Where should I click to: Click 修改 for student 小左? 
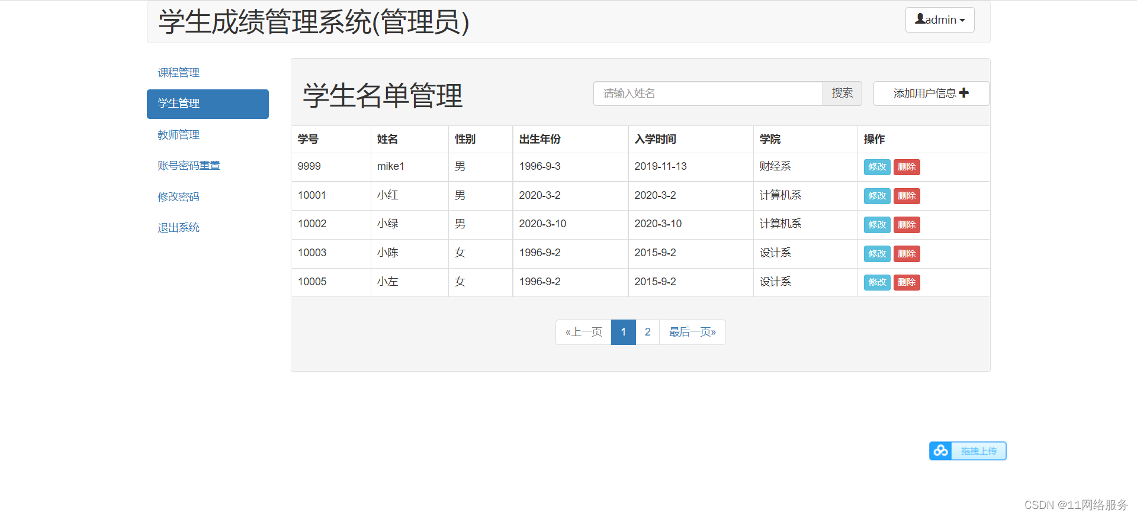(877, 282)
